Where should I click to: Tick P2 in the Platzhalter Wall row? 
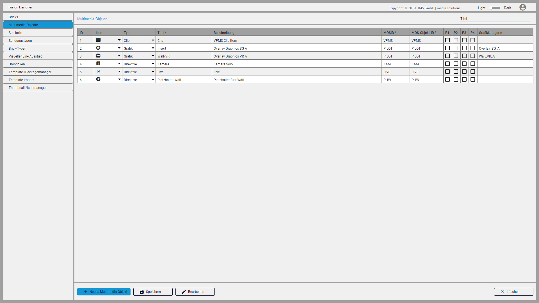tap(456, 79)
